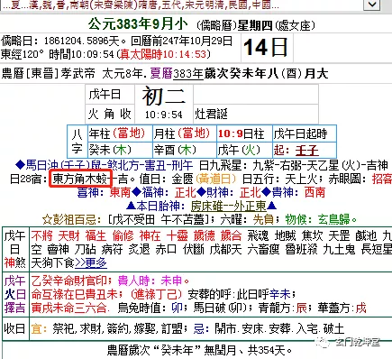Click the 收日 row label cell
This screenshot has width=392, height=359.
[15, 328]
